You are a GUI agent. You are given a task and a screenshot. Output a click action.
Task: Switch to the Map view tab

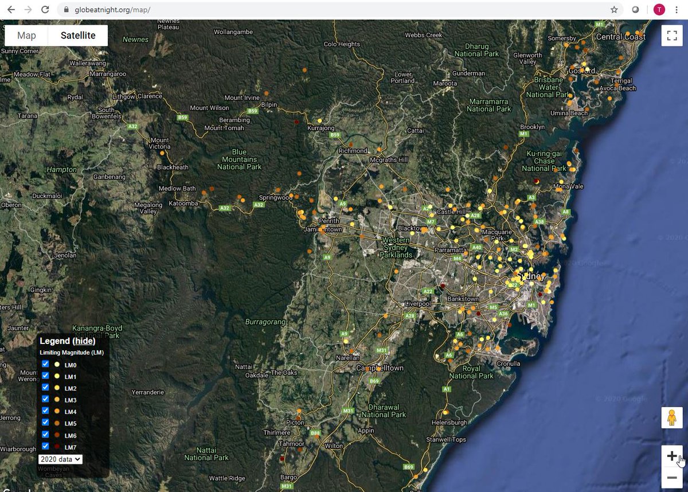[x=26, y=36]
